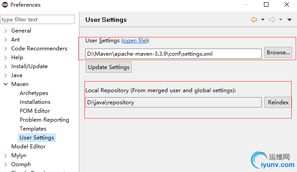Click the Browse... button

coord(278,53)
